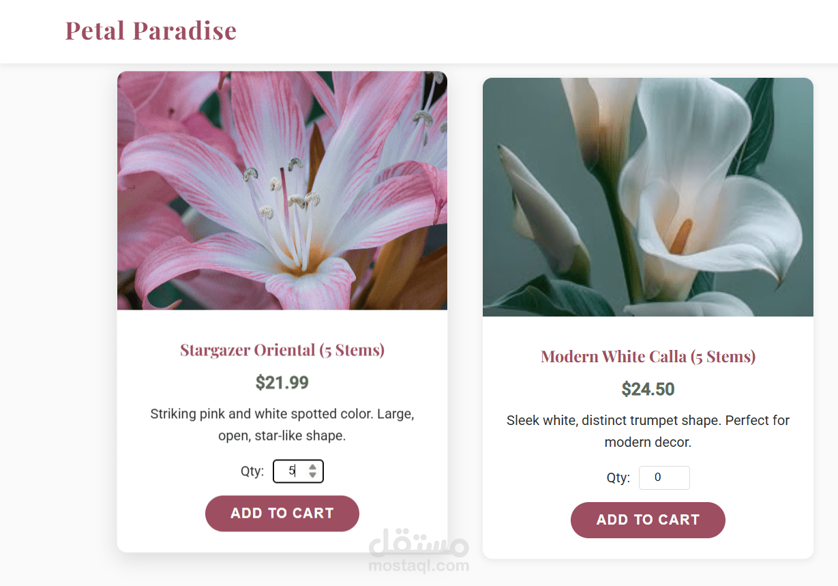Click the mostaql.com watermark text
This screenshot has height=586, width=838.
click(x=419, y=566)
